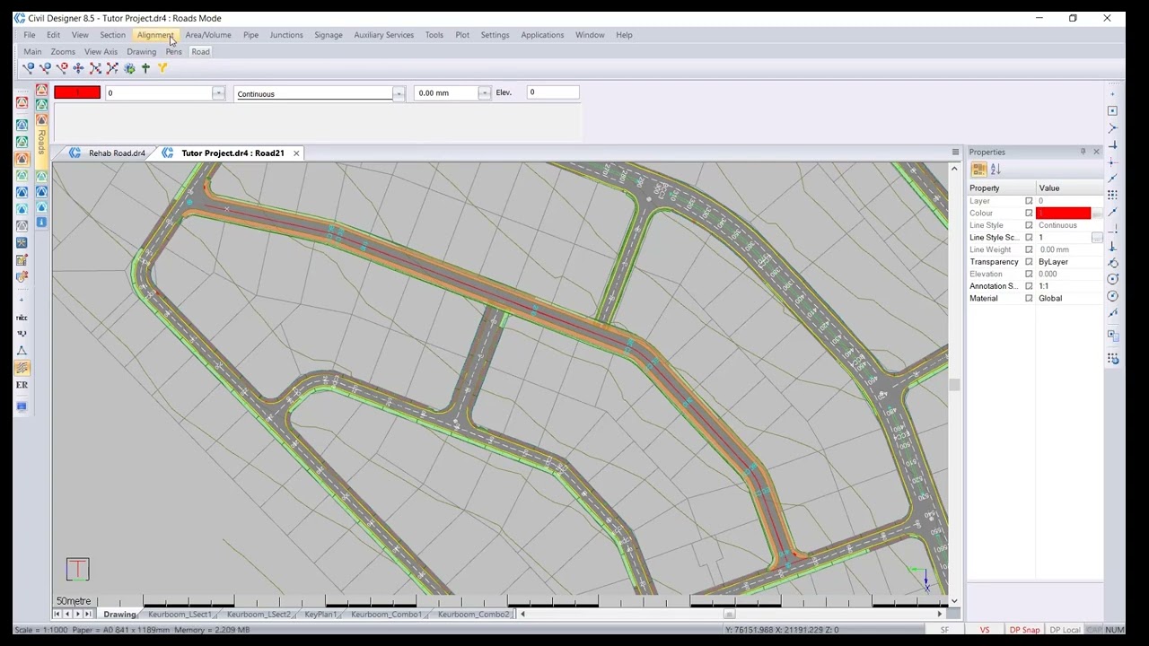Open the layer dropdown showing 0
This screenshot has width=1149, height=646.
[x=218, y=93]
